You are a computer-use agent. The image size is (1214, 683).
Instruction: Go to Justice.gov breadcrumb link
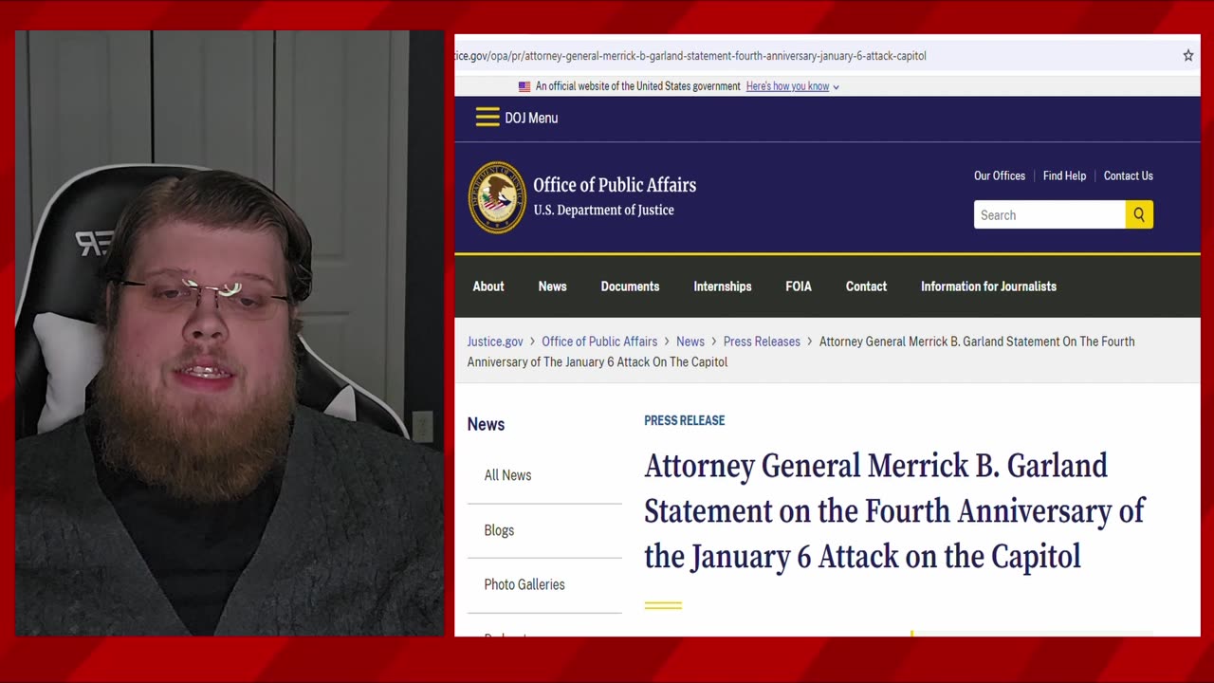[x=495, y=341]
